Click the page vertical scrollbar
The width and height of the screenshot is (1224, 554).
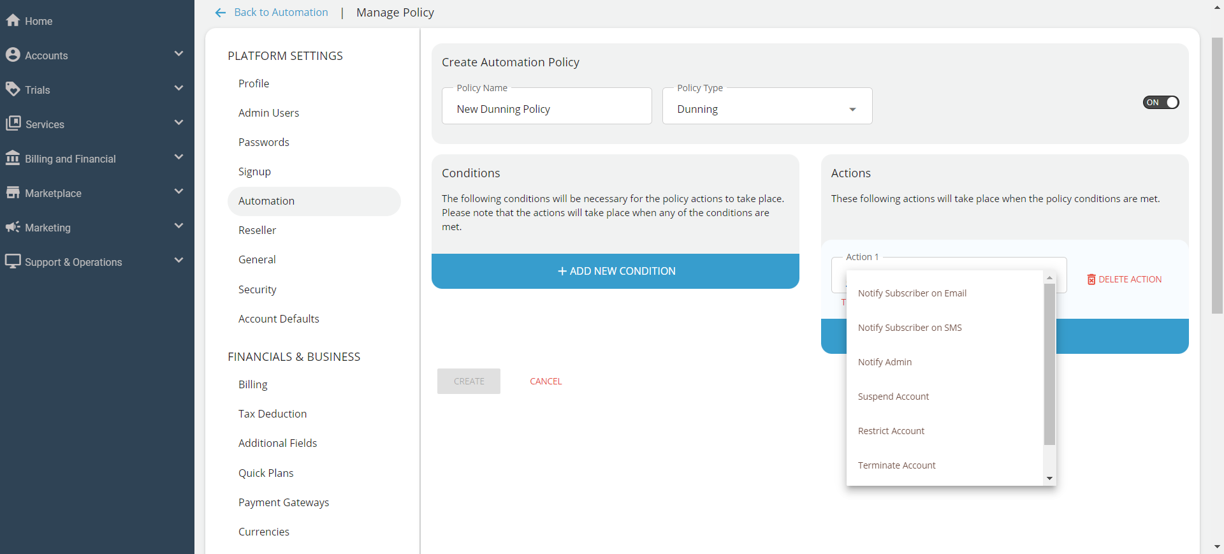(1217, 175)
